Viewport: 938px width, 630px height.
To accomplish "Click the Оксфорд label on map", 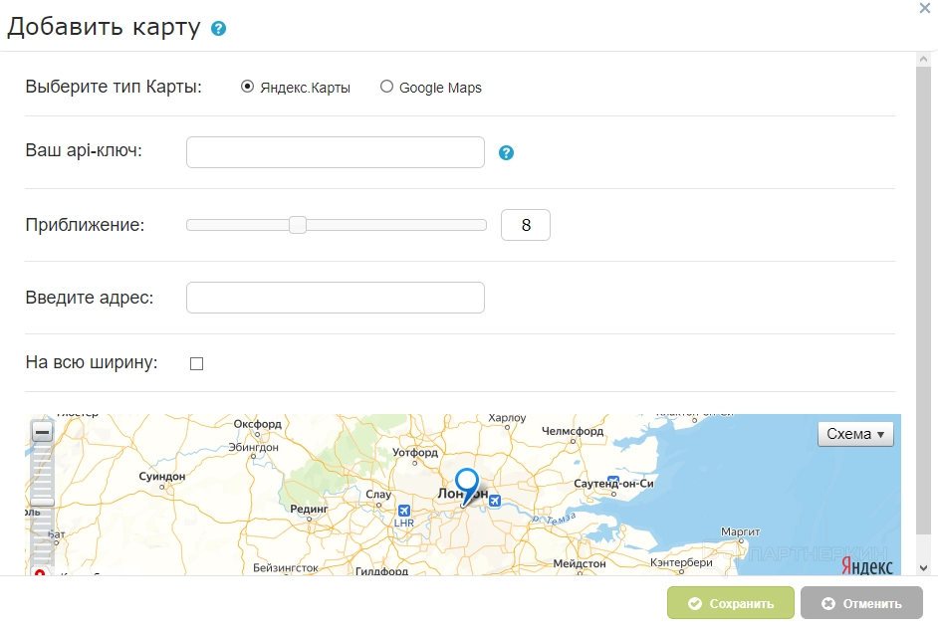I will coord(257,424).
